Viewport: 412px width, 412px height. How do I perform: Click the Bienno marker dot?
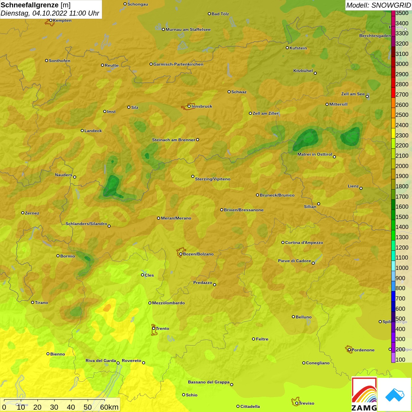pyautogui.click(x=48, y=354)
